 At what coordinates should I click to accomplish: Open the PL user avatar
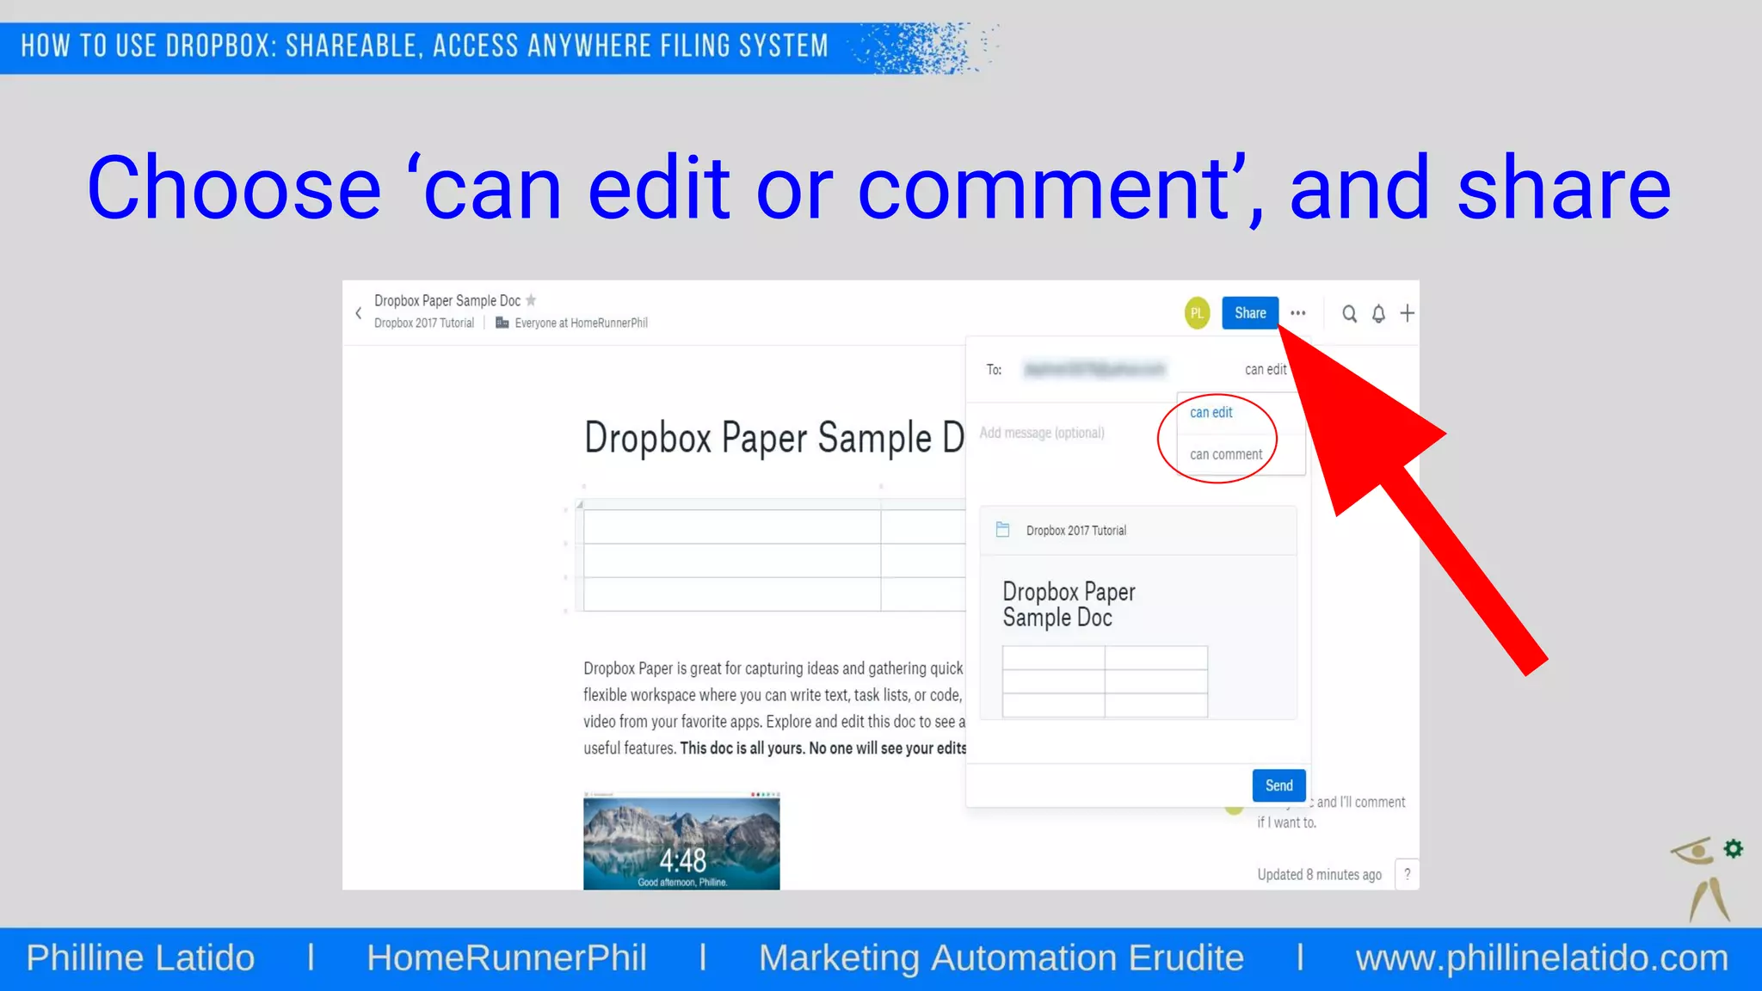click(1197, 313)
